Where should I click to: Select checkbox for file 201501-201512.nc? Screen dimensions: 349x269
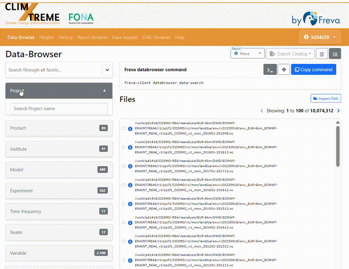(x=124, y=204)
